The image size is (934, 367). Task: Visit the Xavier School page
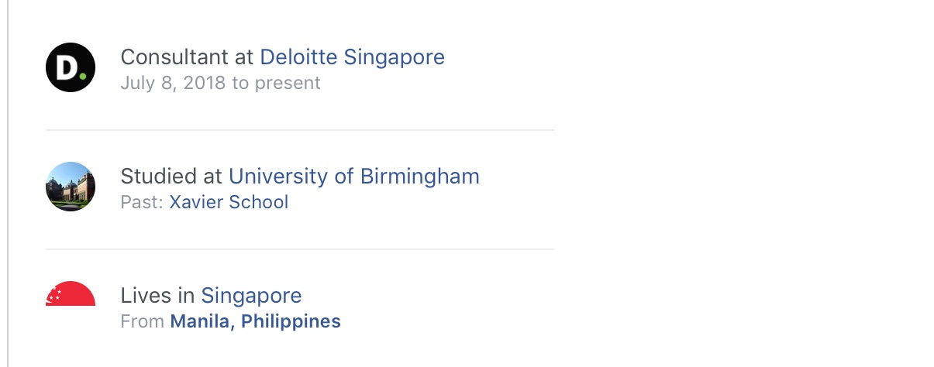(x=229, y=202)
